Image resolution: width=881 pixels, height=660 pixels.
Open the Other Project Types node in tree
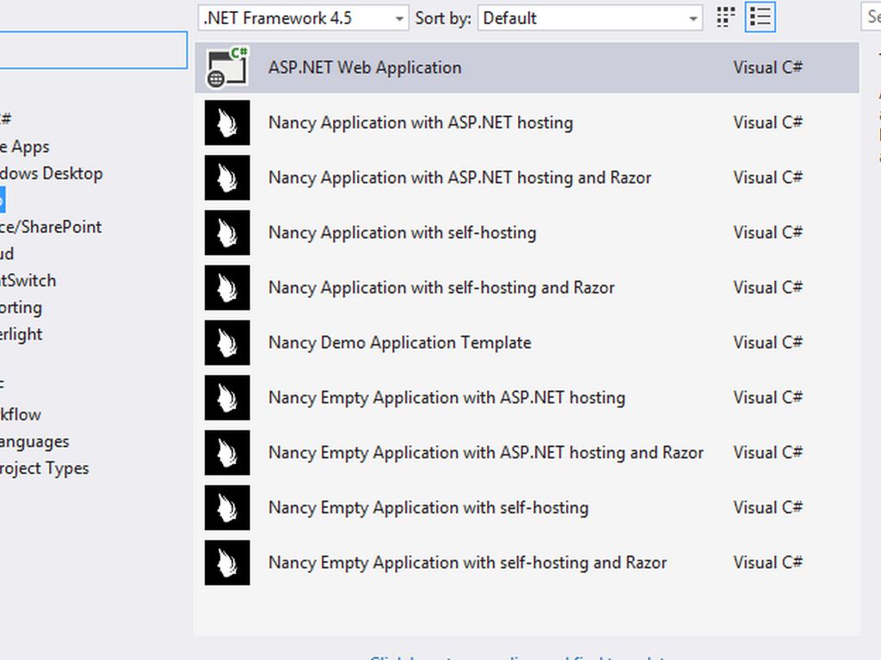point(45,468)
